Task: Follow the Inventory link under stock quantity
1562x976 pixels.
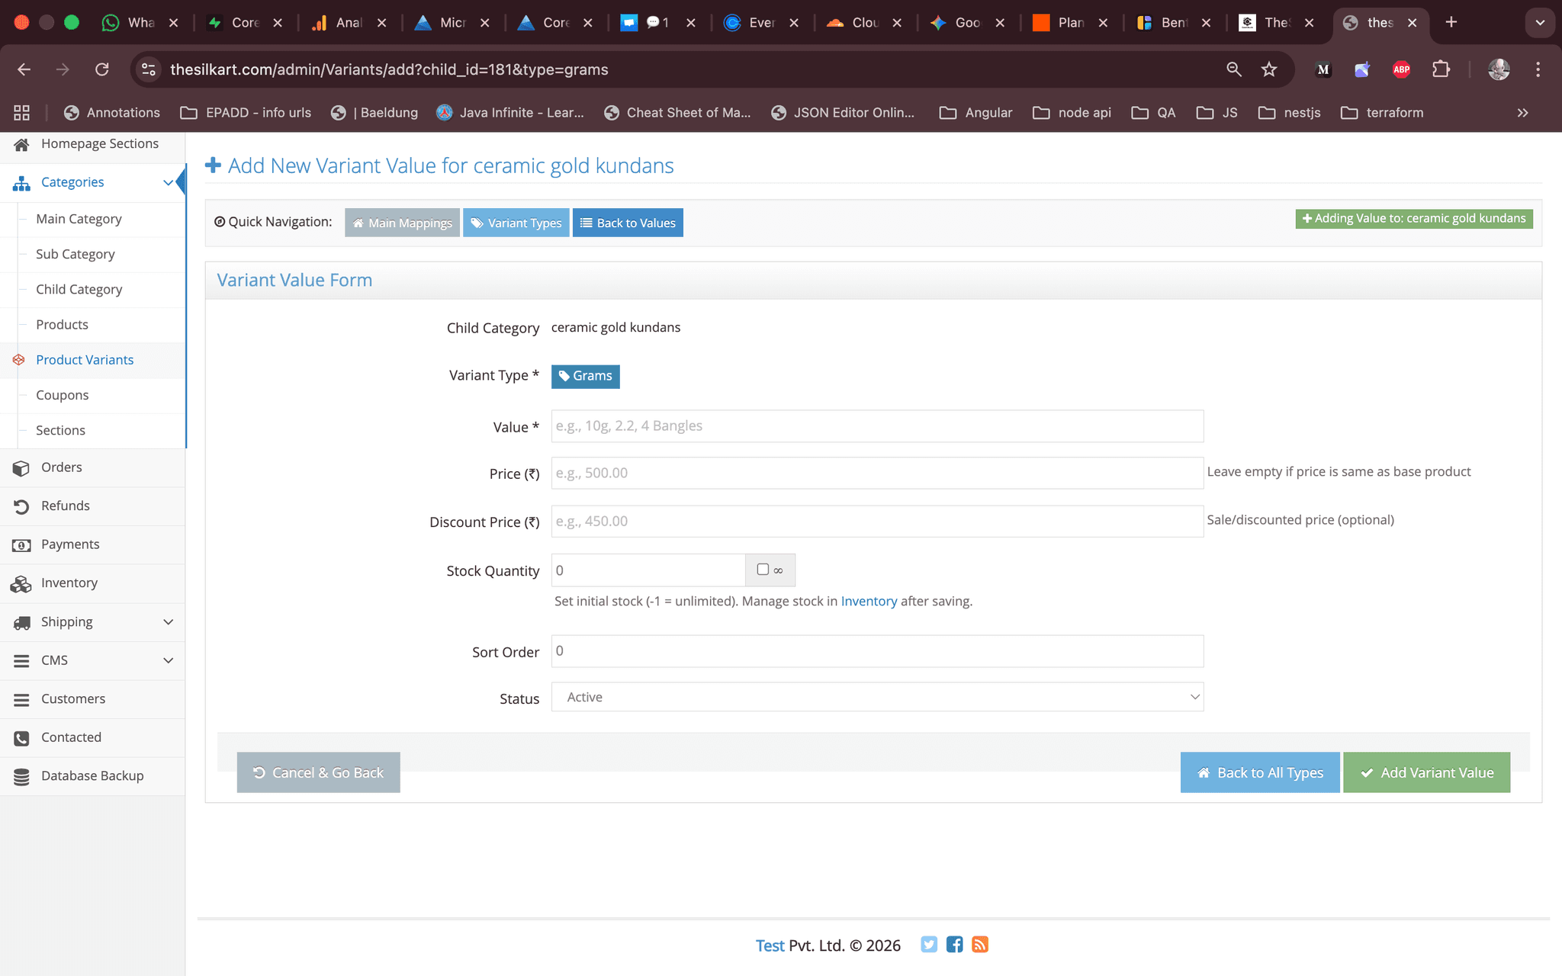Action: point(869,601)
